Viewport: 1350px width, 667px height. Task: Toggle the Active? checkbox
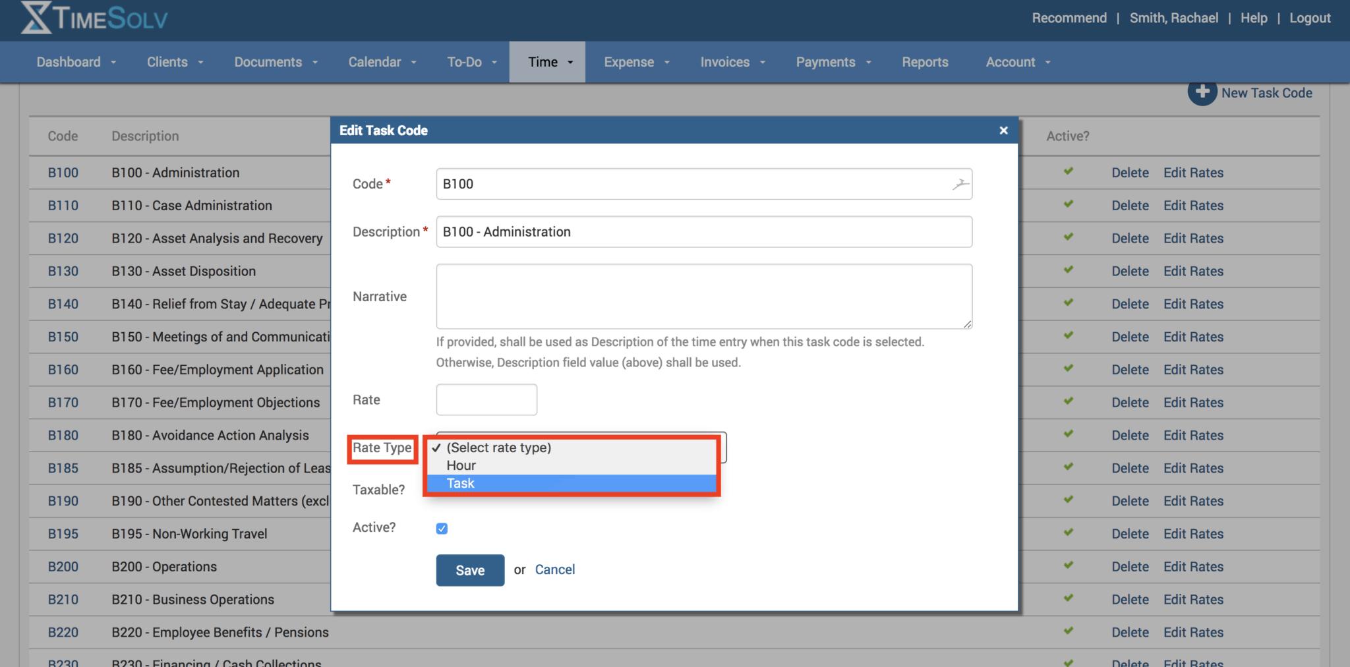442,529
